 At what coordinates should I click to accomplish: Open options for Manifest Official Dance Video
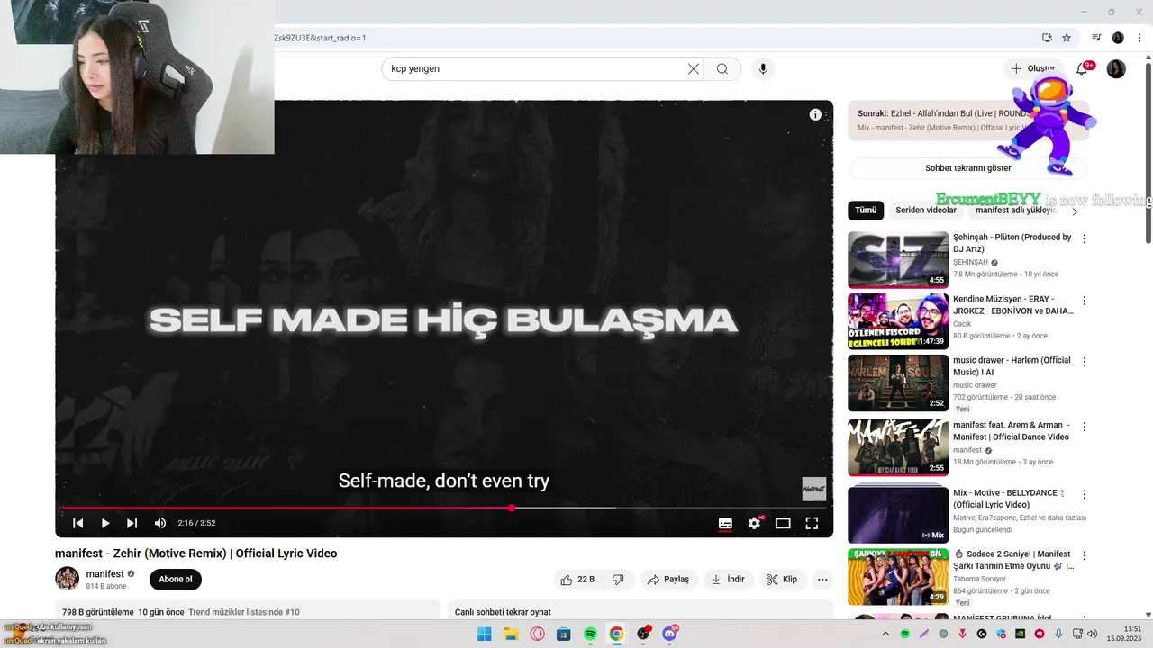pyautogui.click(x=1085, y=426)
